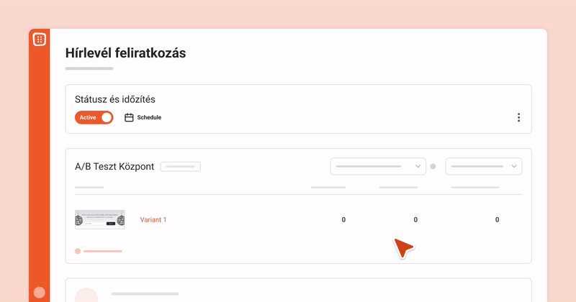Click the gray dot between the dropdowns
The image size is (576, 302).
[433, 166]
